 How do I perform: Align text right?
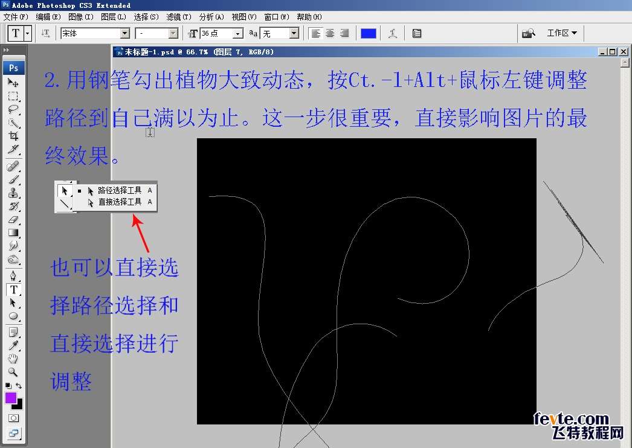[344, 33]
